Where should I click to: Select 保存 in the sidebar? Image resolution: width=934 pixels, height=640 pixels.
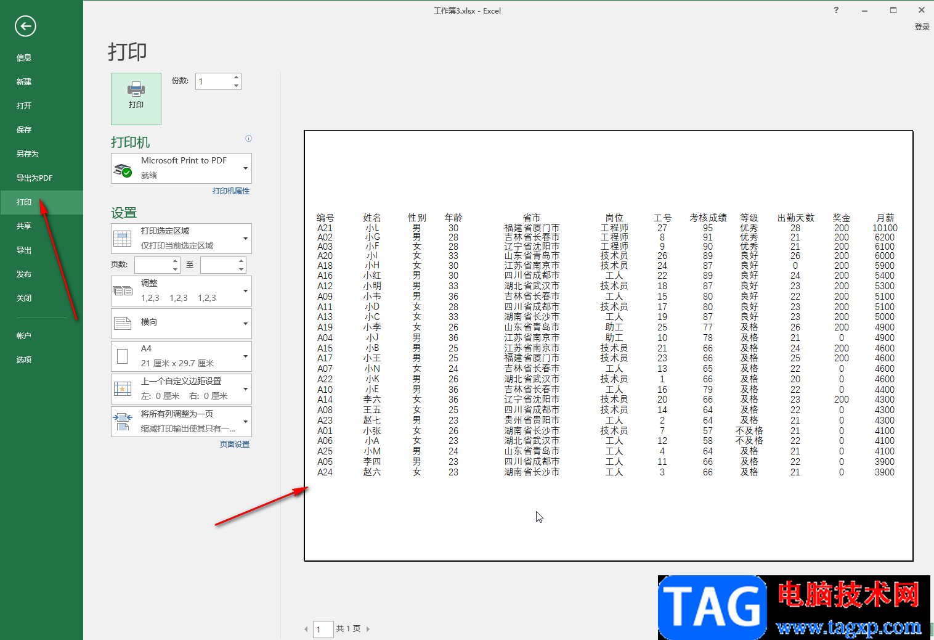[41, 130]
